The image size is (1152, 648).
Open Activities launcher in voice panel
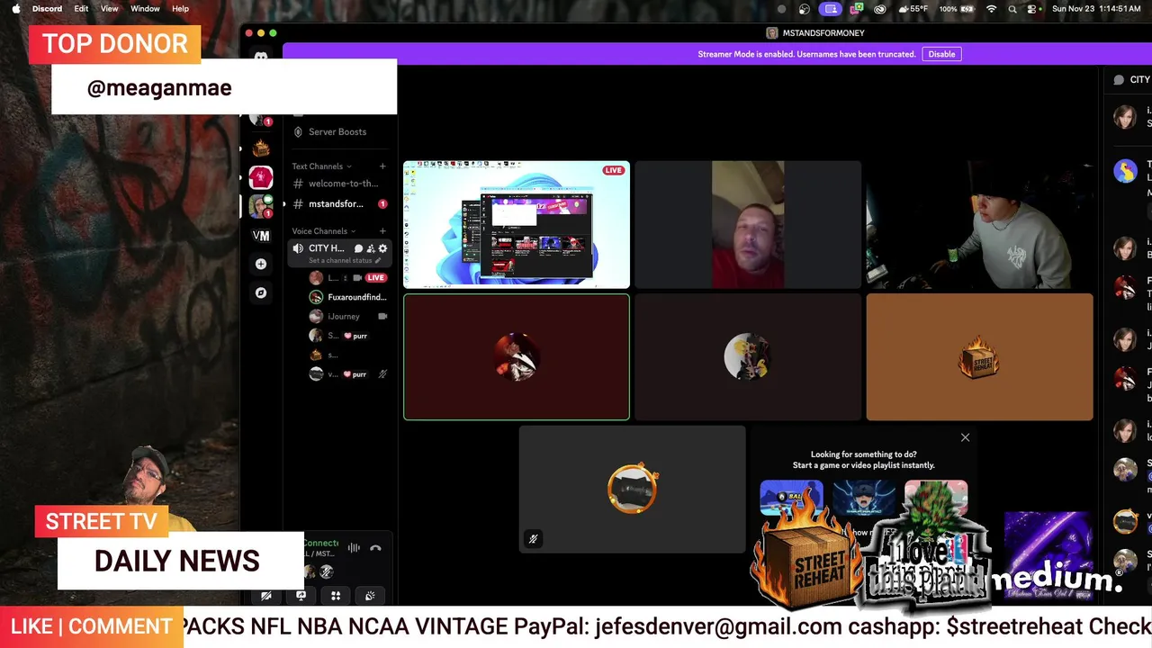336,596
